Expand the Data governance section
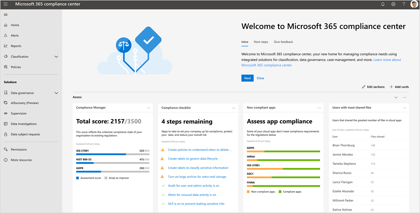The width and height of the screenshot is (420, 213). click(x=56, y=93)
